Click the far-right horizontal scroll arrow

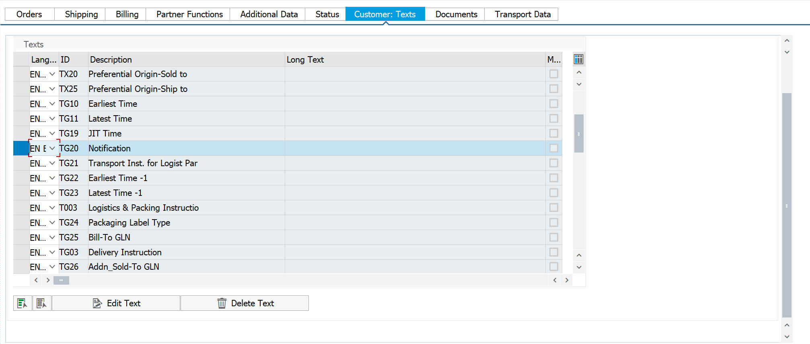(x=567, y=280)
